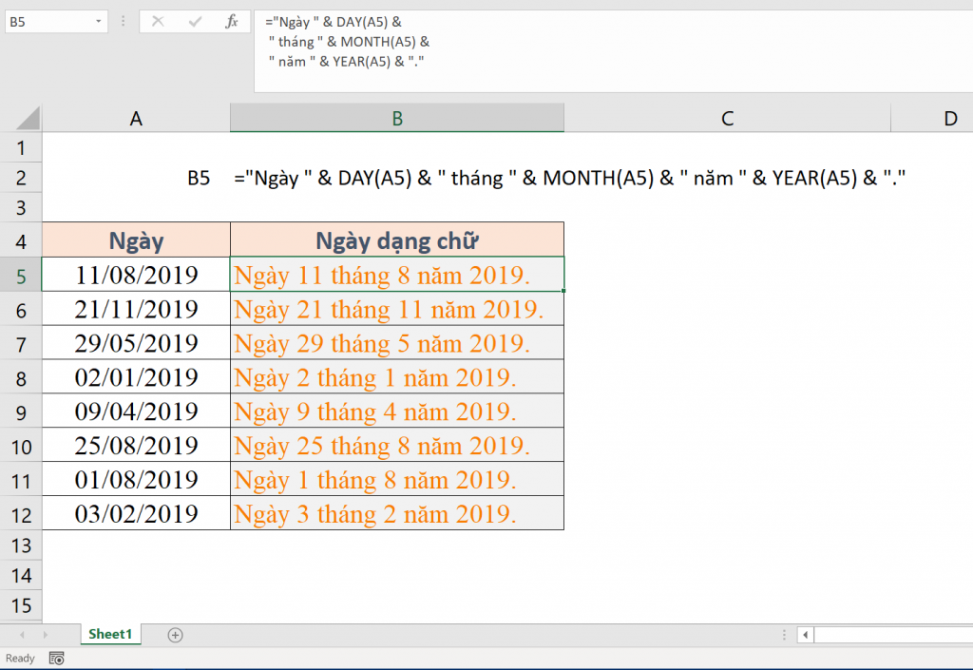Select cell with date 21/11/2019
This screenshot has width=973, height=670.
point(136,309)
